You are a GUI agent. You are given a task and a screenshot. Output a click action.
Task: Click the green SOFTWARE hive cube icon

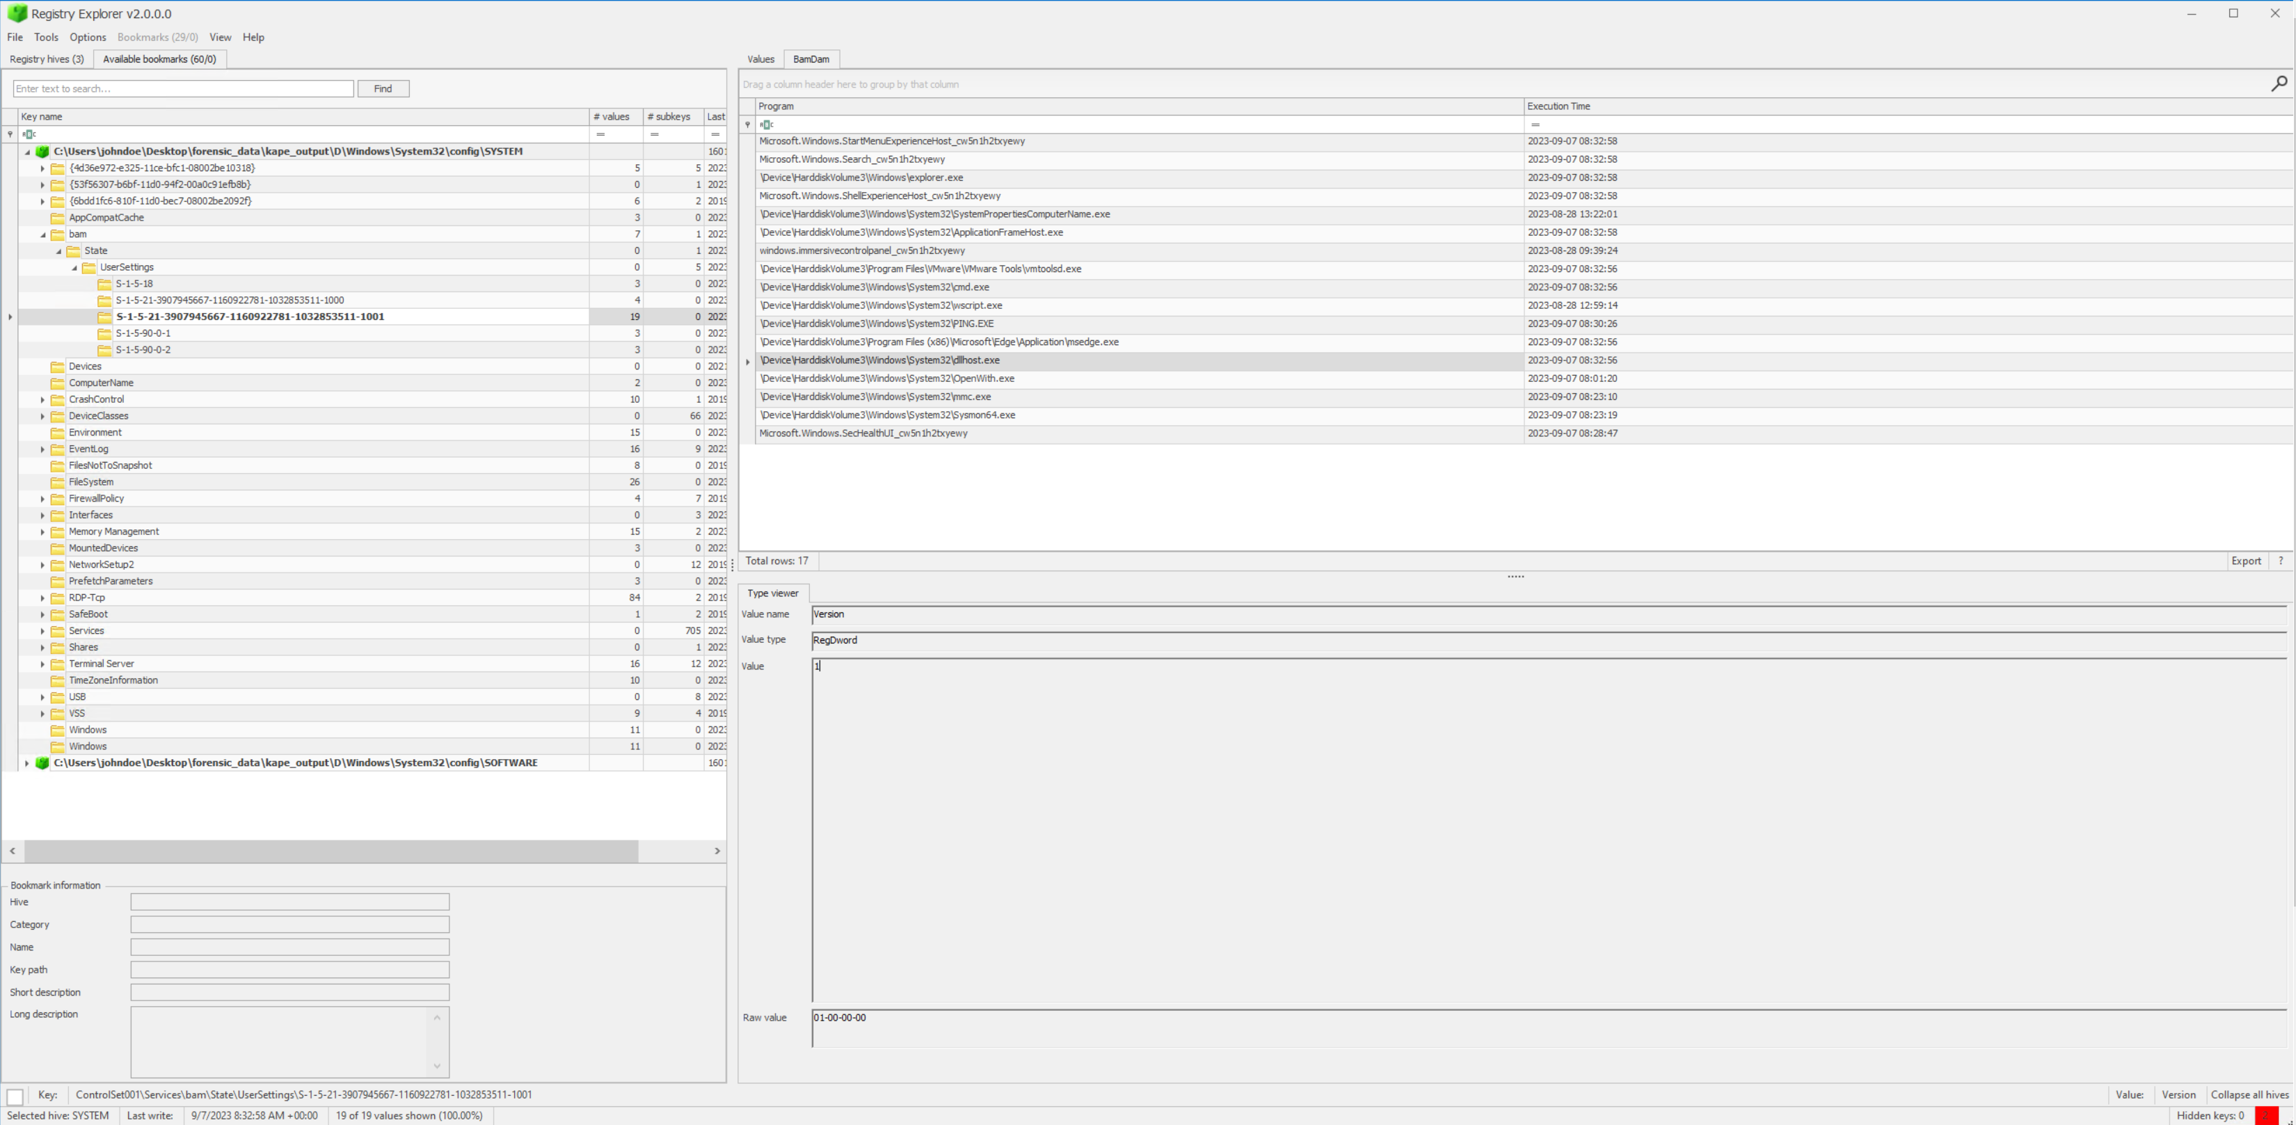click(x=42, y=763)
